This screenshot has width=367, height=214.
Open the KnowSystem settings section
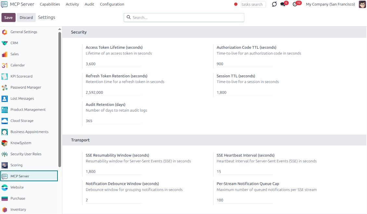pos(20,143)
